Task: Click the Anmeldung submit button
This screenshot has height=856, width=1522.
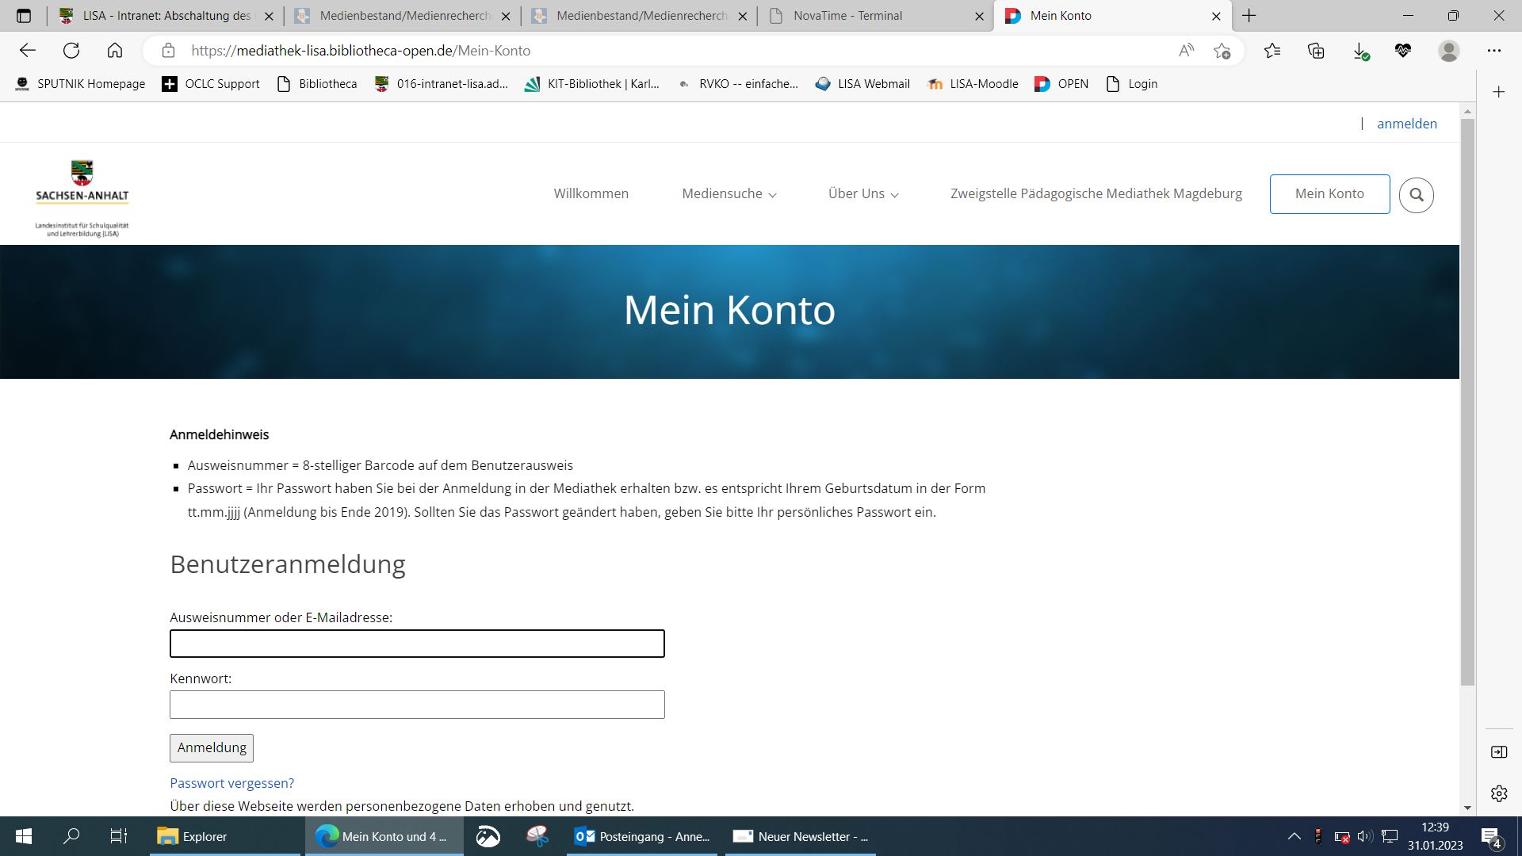Action: (212, 748)
